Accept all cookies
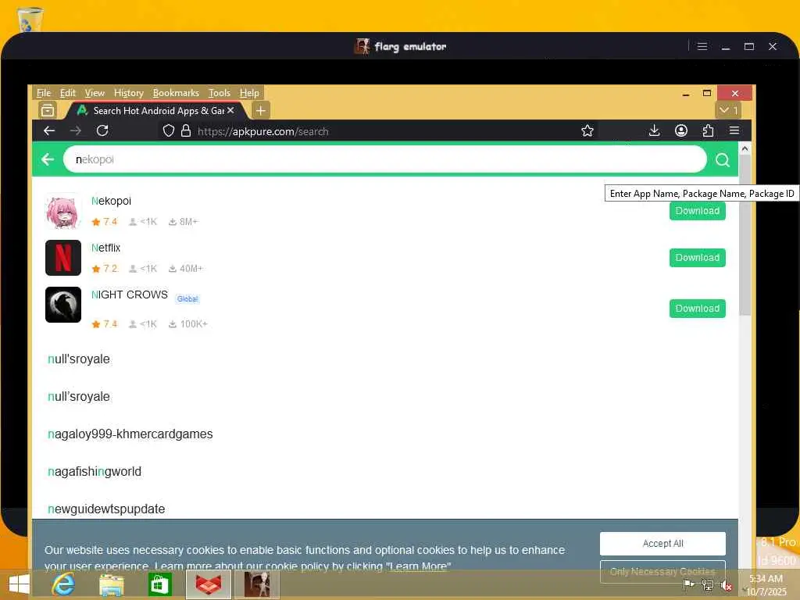 click(x=662, y=544)
